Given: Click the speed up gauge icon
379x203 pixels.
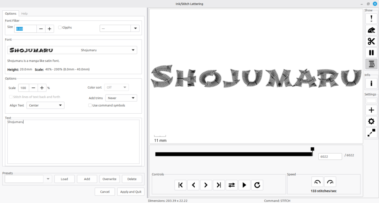Looking at the screenshot, I should 330,182.
